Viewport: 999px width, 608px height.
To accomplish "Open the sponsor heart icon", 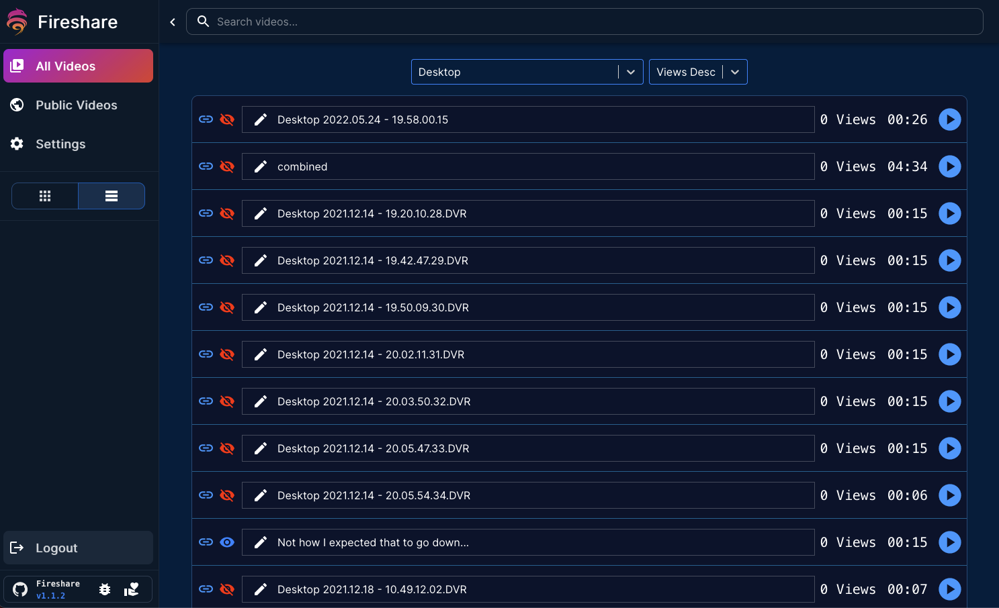I will pos(132,589).
